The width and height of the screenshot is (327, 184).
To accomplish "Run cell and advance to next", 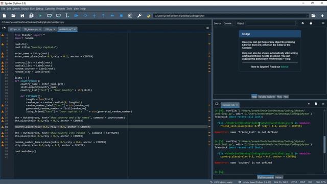I will [58, 16].
